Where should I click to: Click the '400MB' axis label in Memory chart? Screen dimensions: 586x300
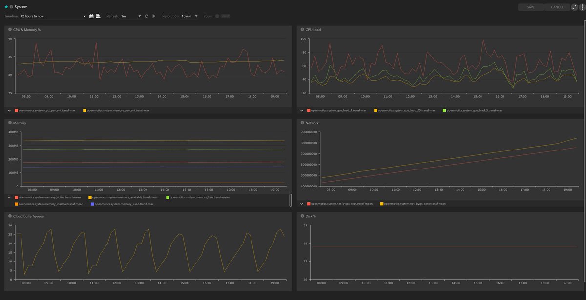click(x=13, y=132)
